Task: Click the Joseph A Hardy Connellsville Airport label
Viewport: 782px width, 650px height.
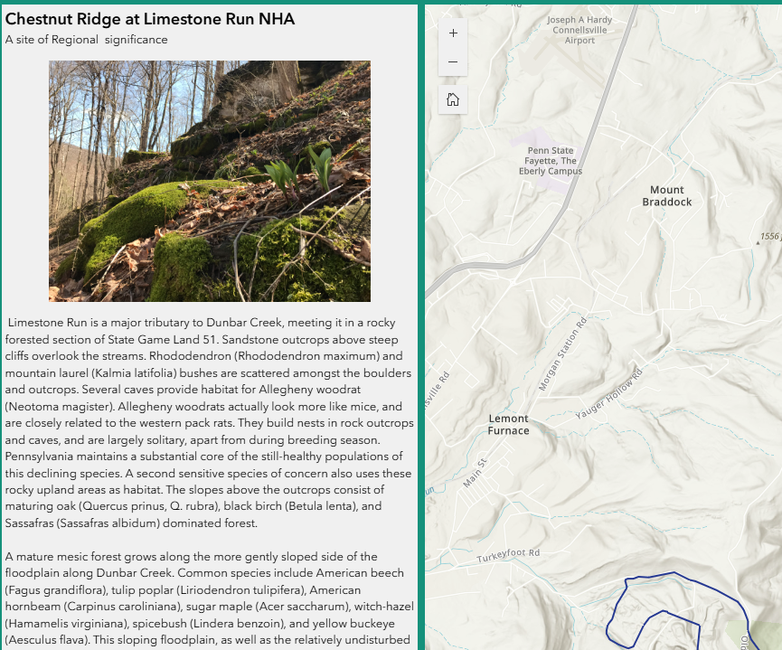Action: [x=579, y=30]
